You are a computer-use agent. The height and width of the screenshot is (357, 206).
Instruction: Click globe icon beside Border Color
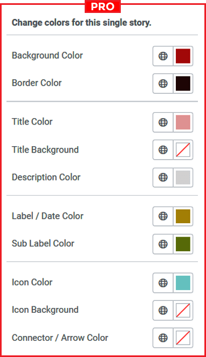[x=163, y=84]
